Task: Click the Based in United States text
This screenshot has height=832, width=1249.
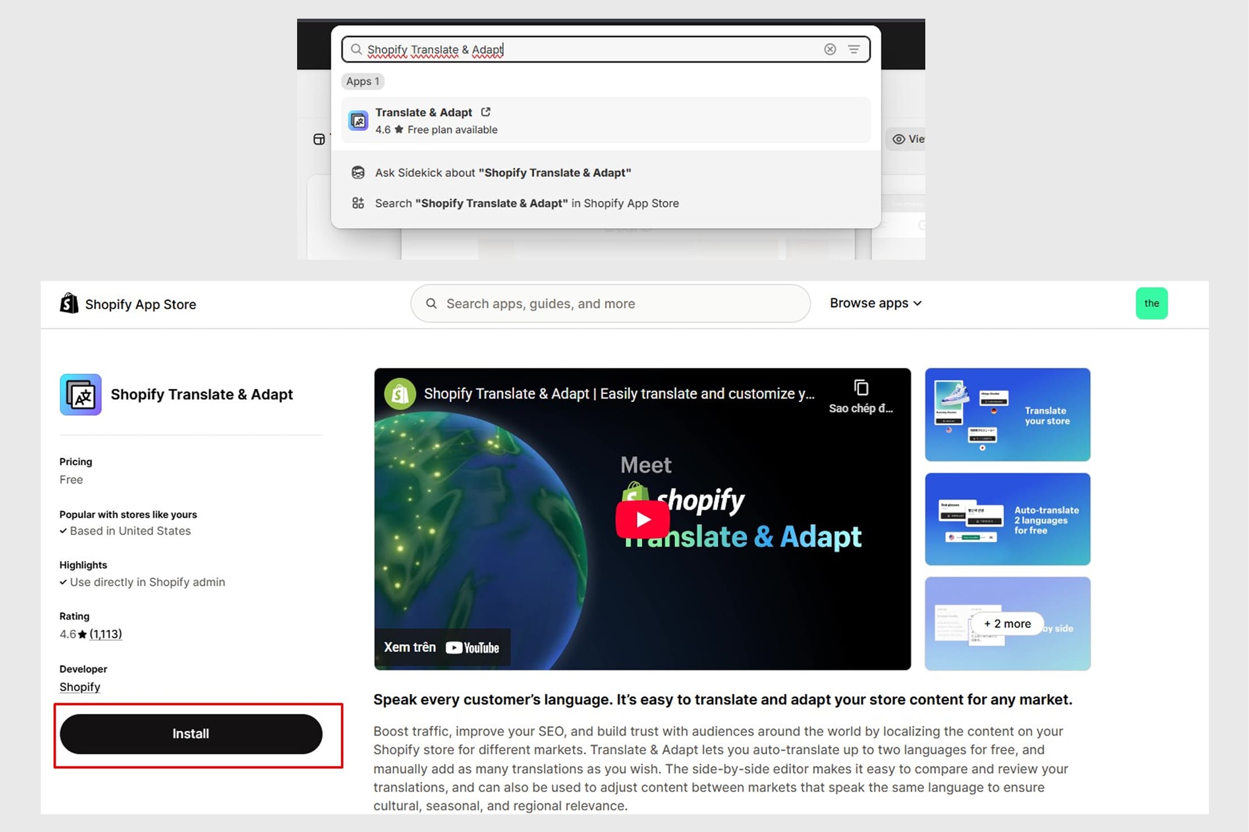Action: (130, 531)
